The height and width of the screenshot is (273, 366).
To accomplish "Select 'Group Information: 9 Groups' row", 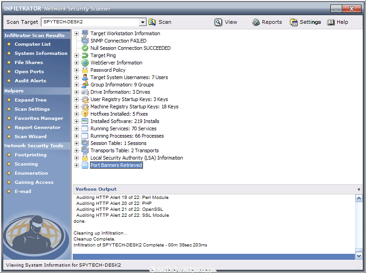I will tap(122, 85).
